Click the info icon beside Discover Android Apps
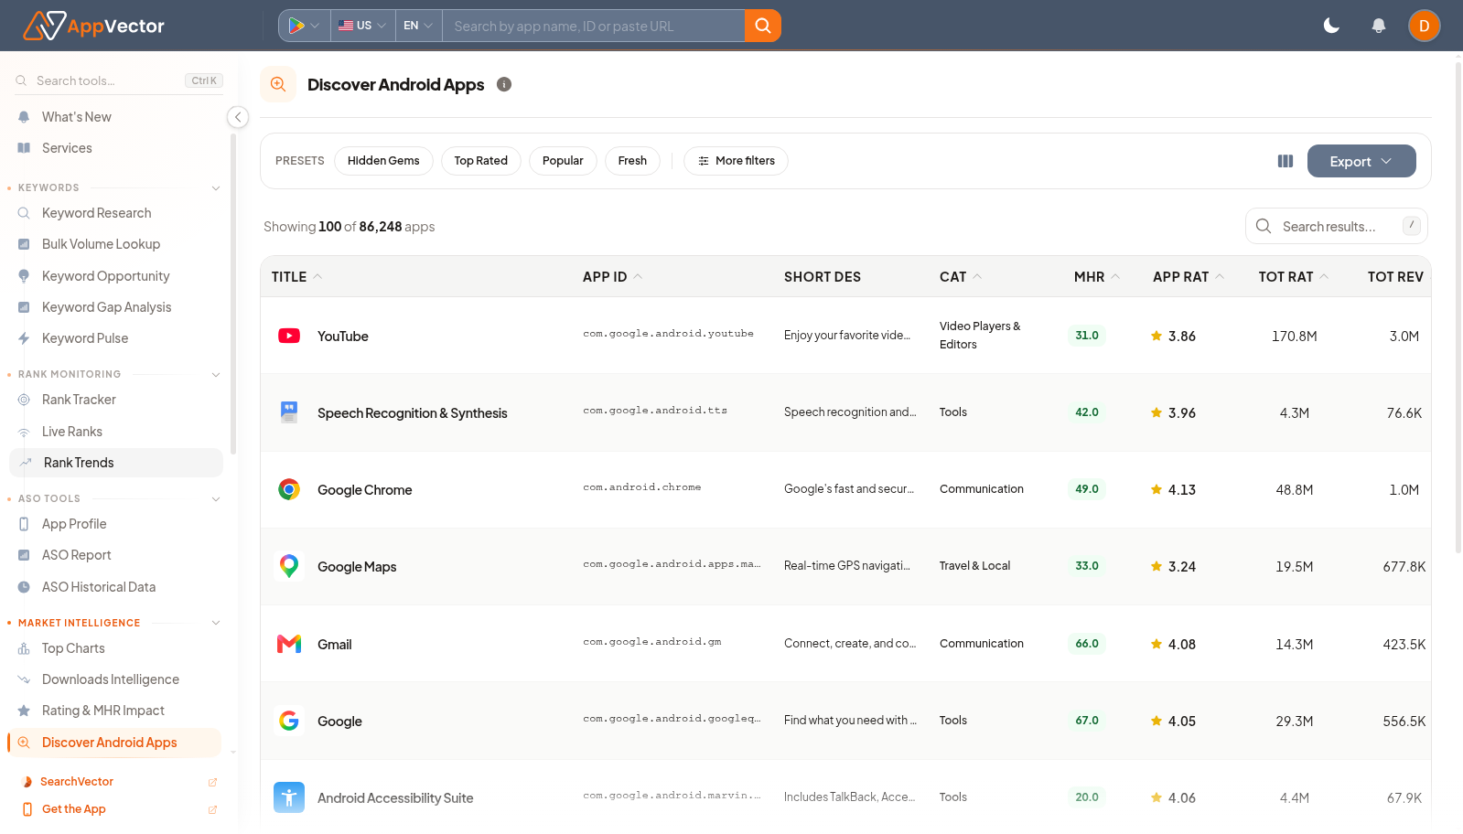 pos(504,84)
